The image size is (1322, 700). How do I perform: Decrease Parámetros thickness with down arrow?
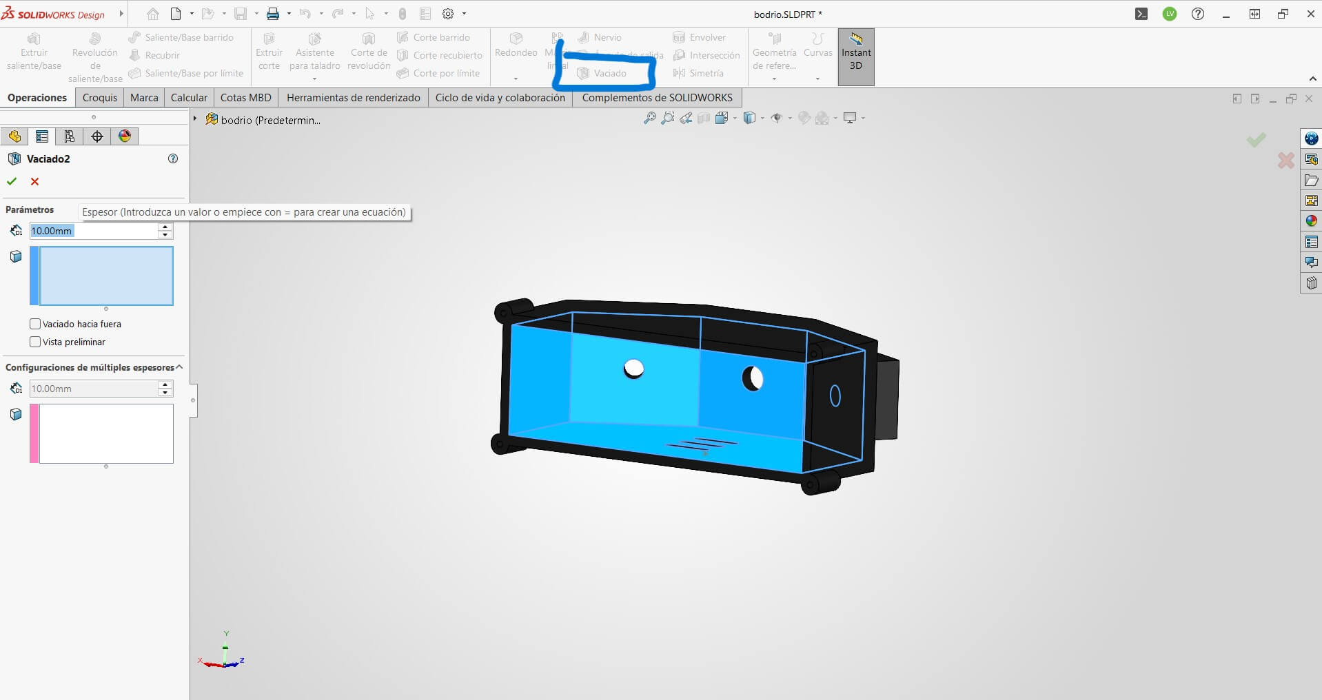pos(165,235)
